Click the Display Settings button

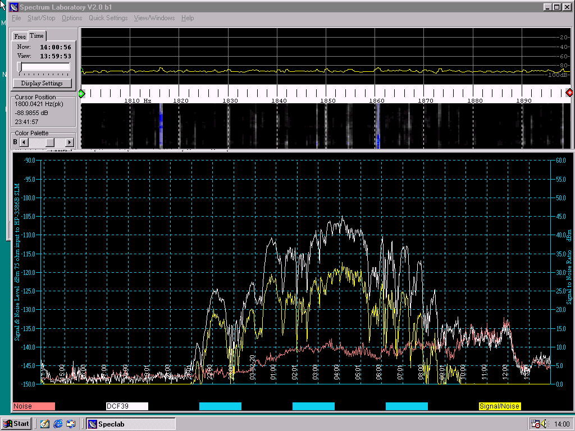(42, 83)
